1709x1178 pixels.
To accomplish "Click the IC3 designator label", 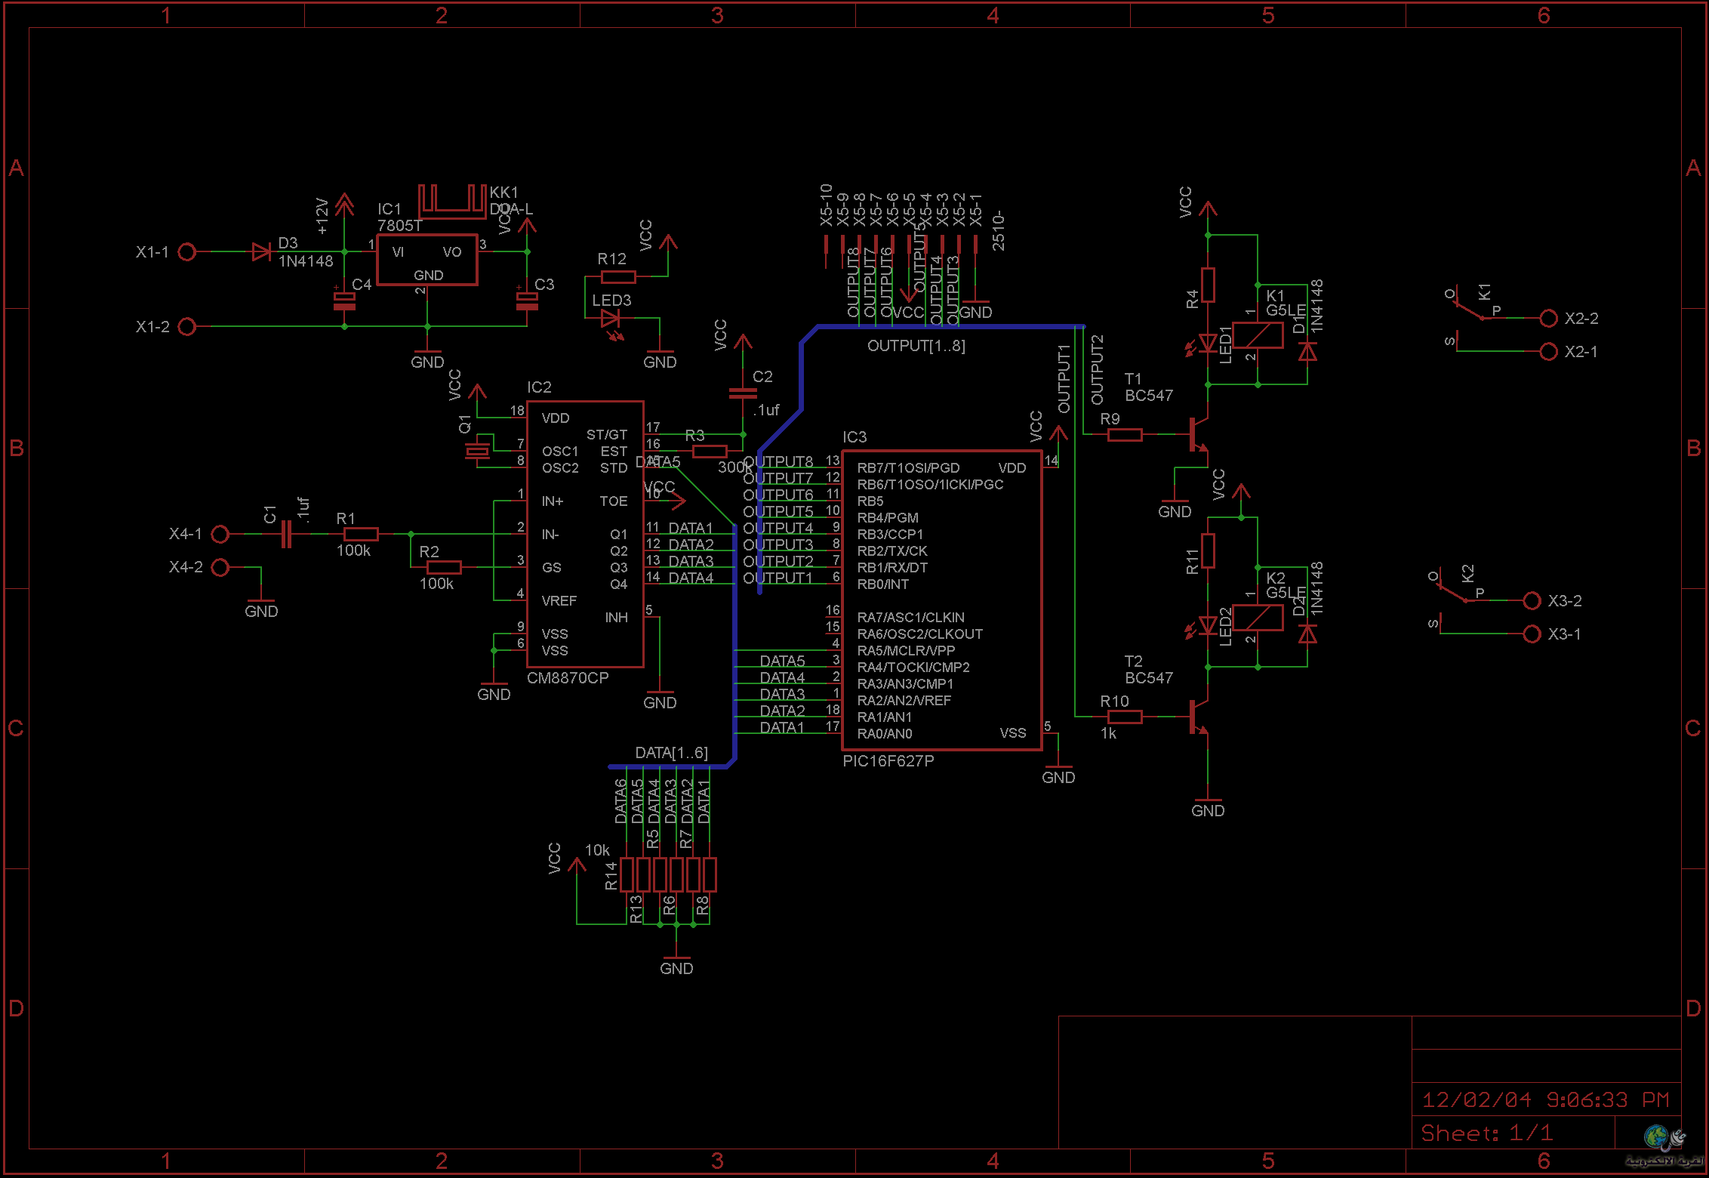I will 854,437.
